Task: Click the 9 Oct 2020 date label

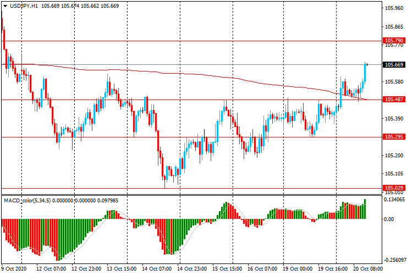Action: click(x=14, y=268)
